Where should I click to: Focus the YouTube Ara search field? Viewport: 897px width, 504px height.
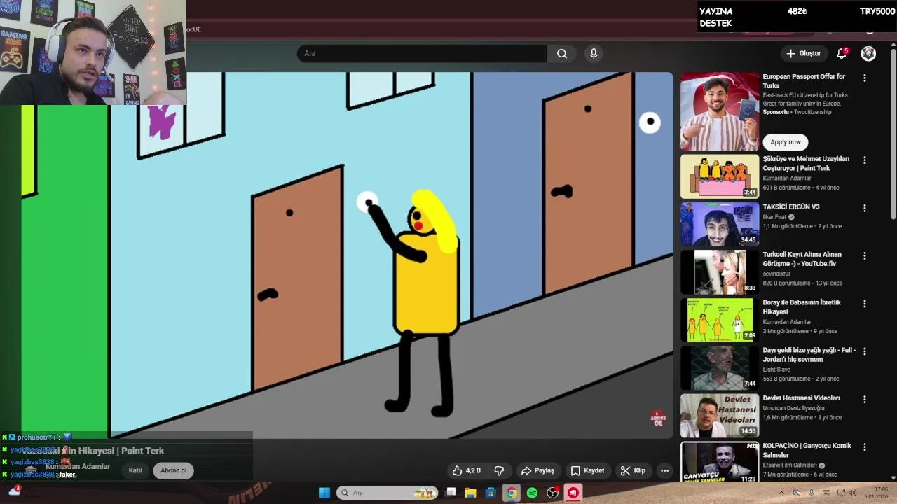[x=422, y=53]
